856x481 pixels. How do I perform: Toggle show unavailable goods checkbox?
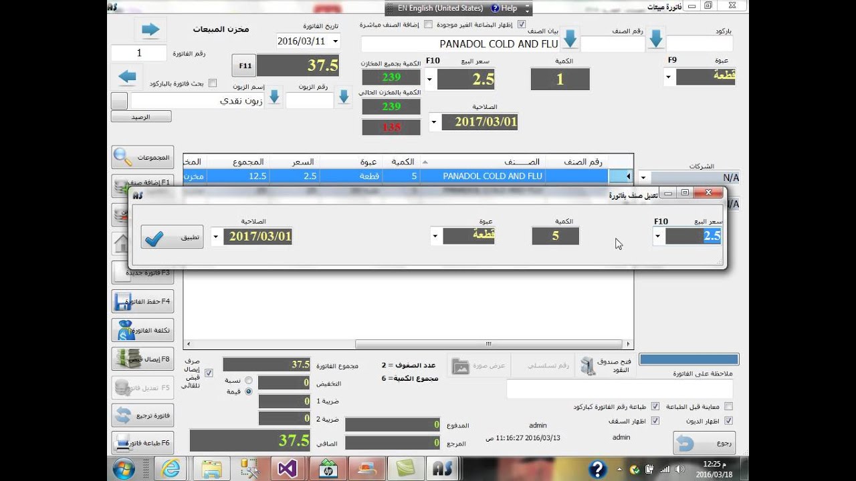point(522,24)
